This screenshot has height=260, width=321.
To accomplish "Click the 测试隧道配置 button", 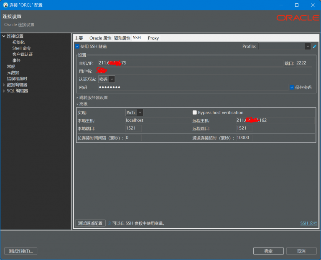I will 90,223.
